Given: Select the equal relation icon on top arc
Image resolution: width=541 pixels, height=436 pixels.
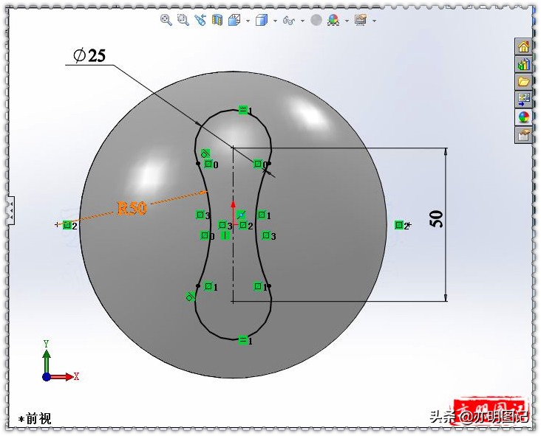Looking at the screenshot, I should [x=243, y=110].
